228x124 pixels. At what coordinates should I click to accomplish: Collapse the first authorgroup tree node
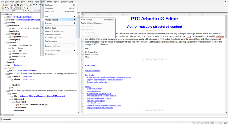6,34
